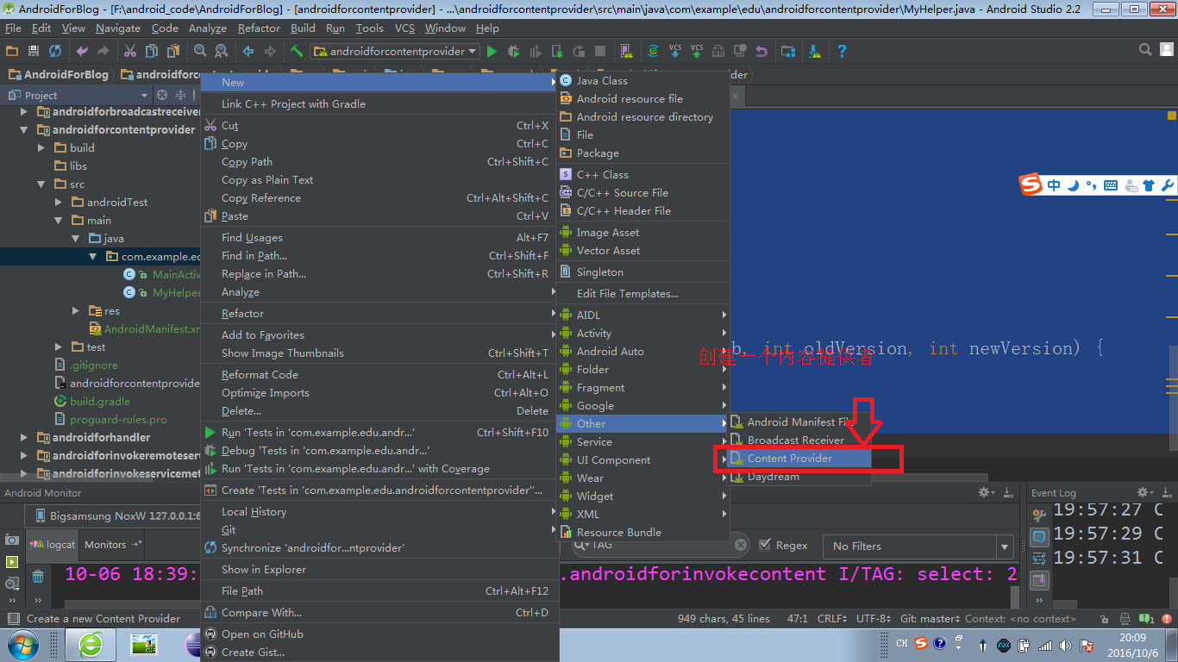Select build.gradle file in project tree

(x=100, y=402)
